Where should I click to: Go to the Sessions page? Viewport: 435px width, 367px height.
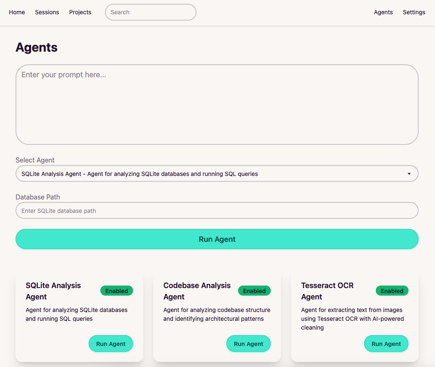click(x=47, y=12)
